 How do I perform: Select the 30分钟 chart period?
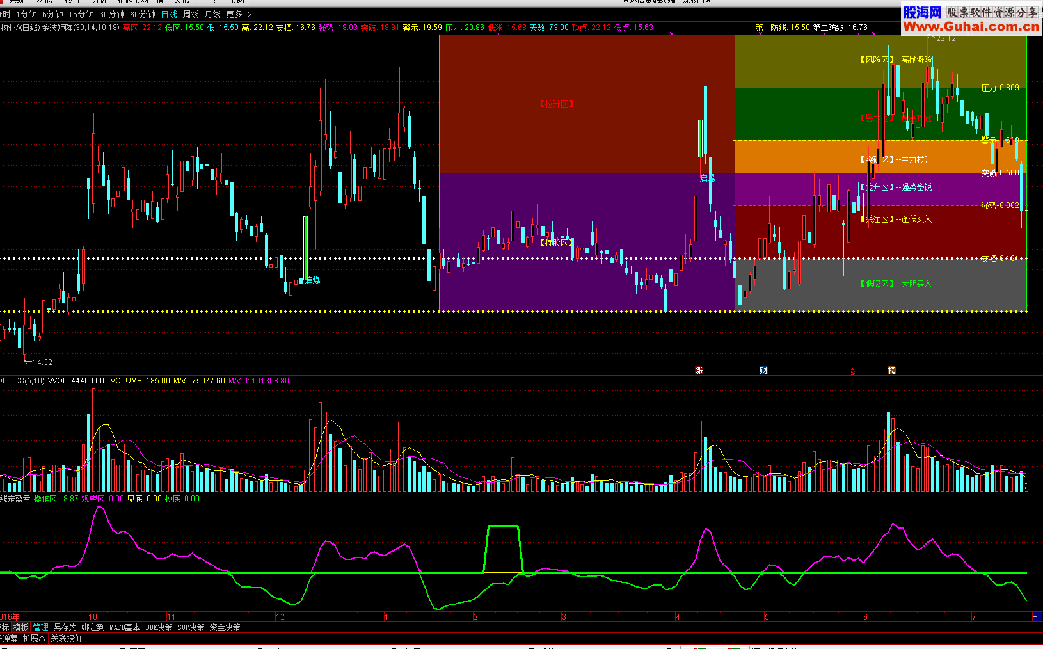click(x=112, y=14)
